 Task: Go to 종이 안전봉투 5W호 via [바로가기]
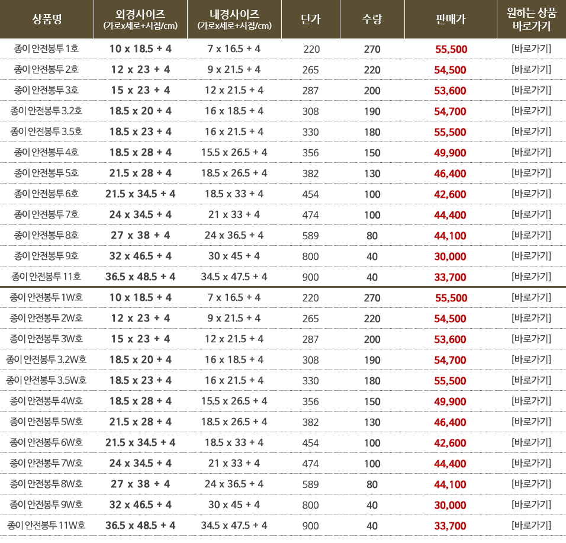(x=531, y=422)
